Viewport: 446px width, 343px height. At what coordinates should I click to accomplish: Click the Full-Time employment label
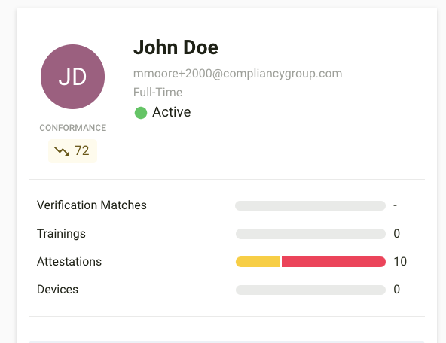[157, 93]
